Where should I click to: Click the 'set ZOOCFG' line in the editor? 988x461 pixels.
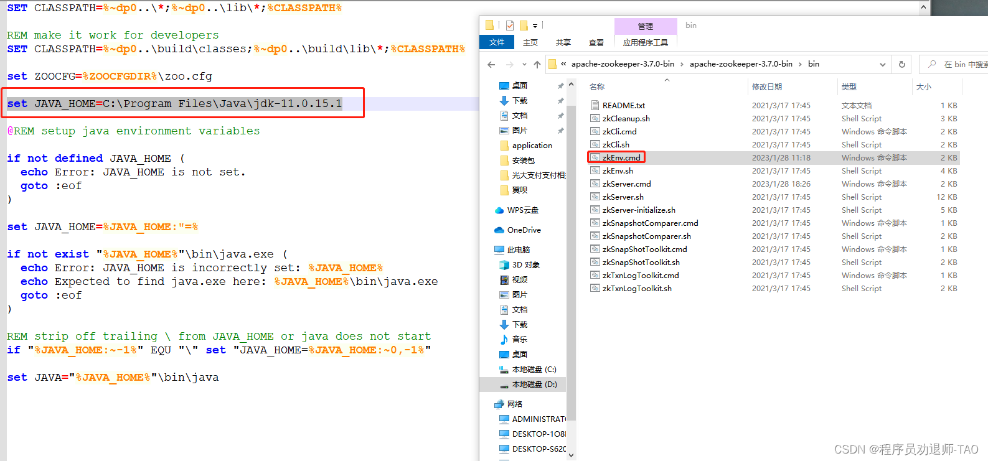[110, 77]
